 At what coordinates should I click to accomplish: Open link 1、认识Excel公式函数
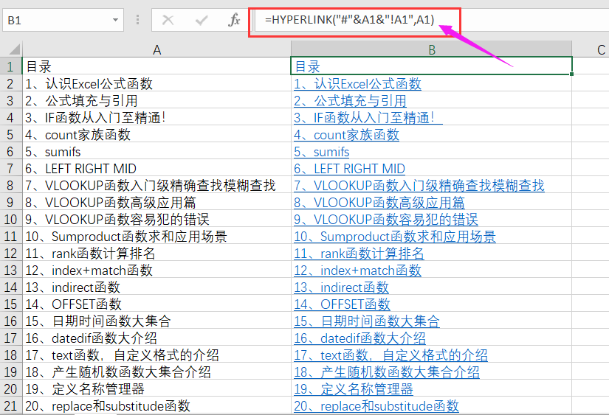[x=357, y=84]
